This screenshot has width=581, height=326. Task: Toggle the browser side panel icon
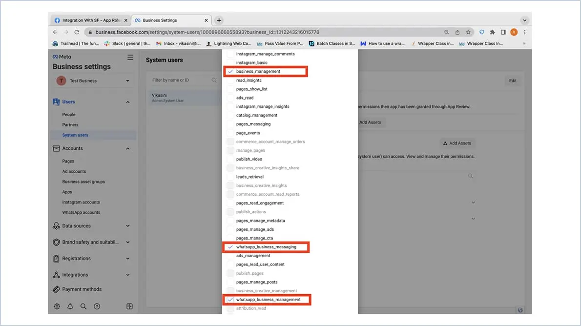[x=503, y=32]
